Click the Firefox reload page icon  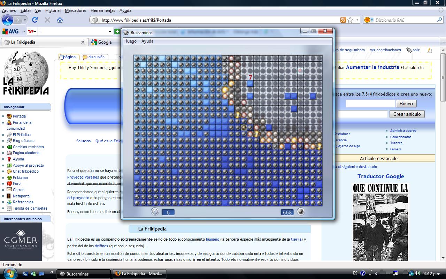point(35,20)
